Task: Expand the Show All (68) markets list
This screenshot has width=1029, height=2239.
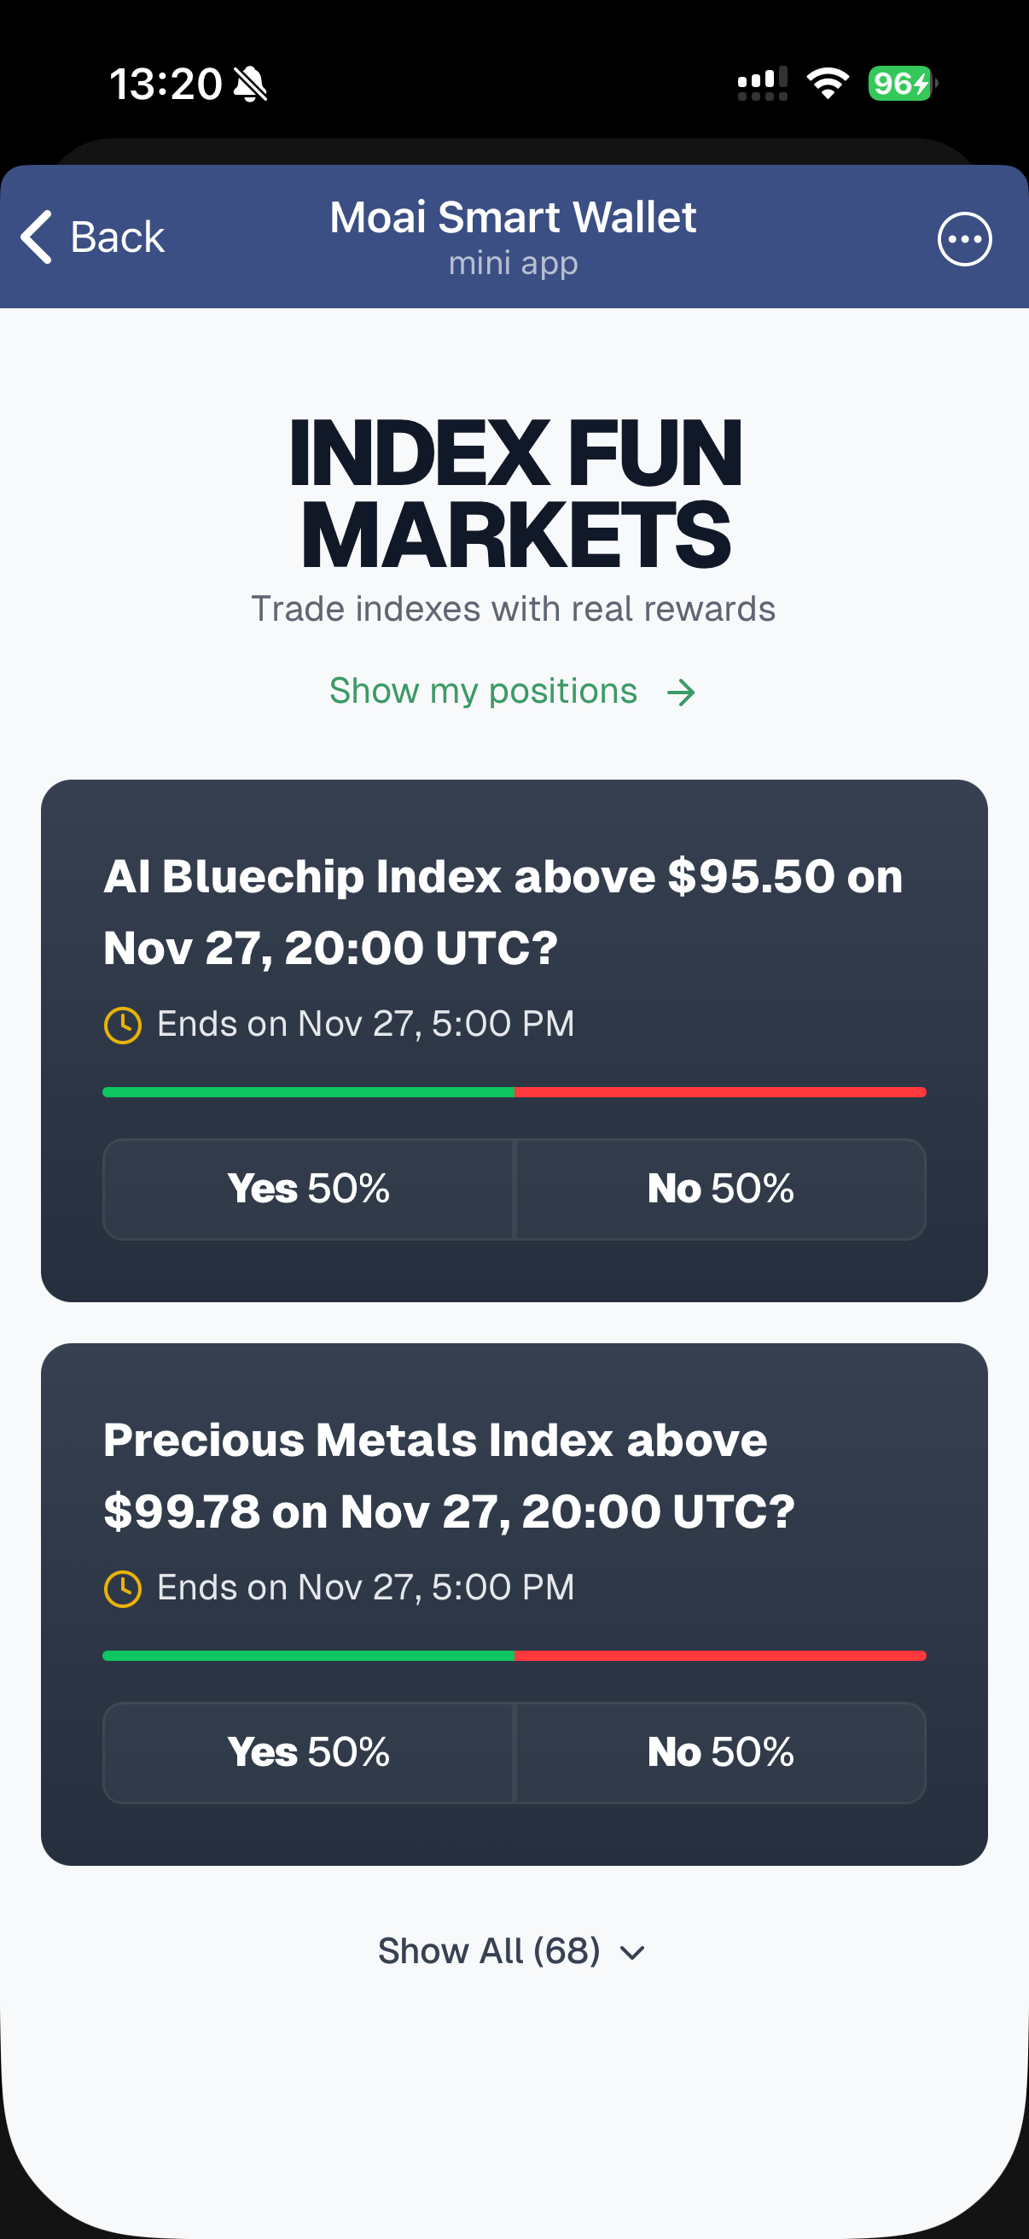Action: tap(489, 1951)
